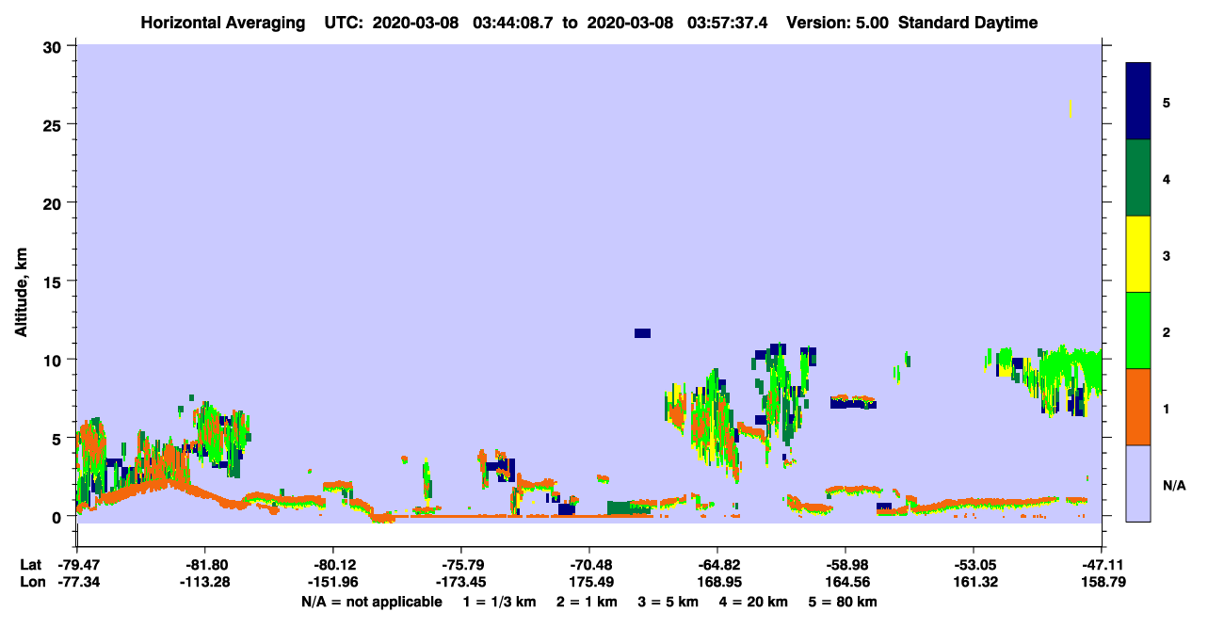The width and height of the screenshot is (1224, 628).
Task: Click the small yellow feature near 26 km altitude
Action: point(1071,108)
